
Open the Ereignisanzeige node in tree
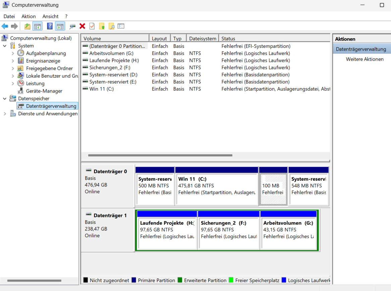43,61
